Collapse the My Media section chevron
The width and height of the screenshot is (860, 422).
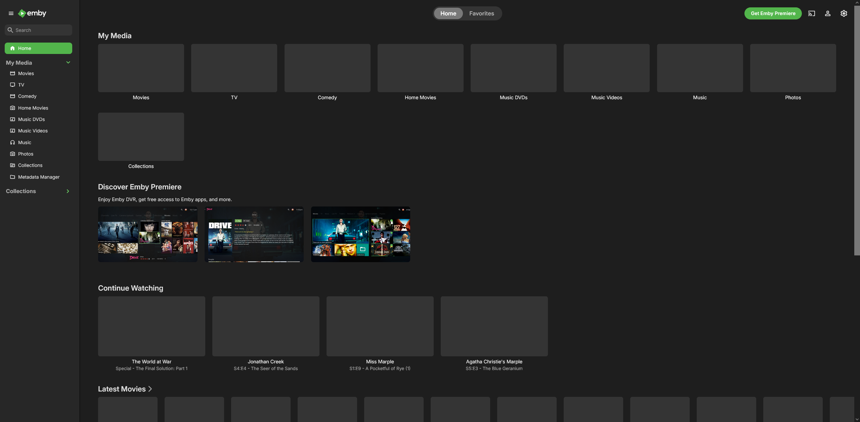click(68, 62)
